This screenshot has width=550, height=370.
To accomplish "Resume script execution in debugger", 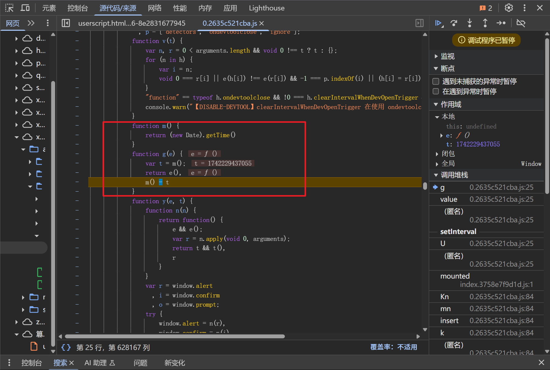I will pos(438,23).
